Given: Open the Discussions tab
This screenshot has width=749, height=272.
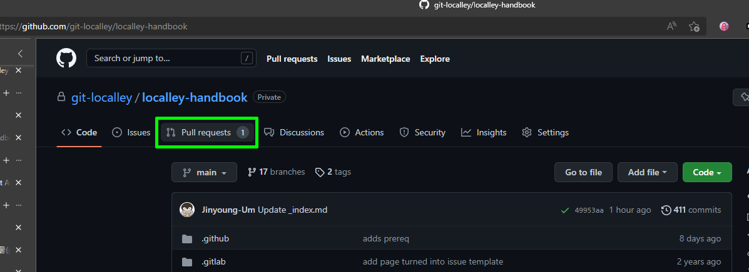Looking at the screenshot, I should point(294,132).
